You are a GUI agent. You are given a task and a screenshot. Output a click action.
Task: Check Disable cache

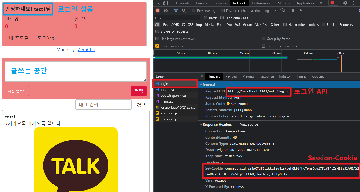[x=223, y=10]
